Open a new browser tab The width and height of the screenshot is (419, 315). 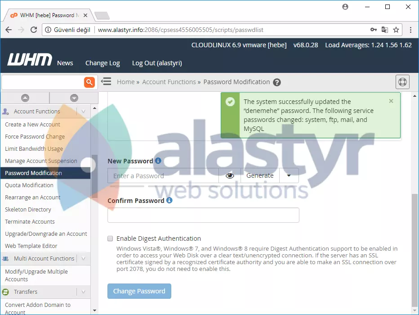point(102,15)
